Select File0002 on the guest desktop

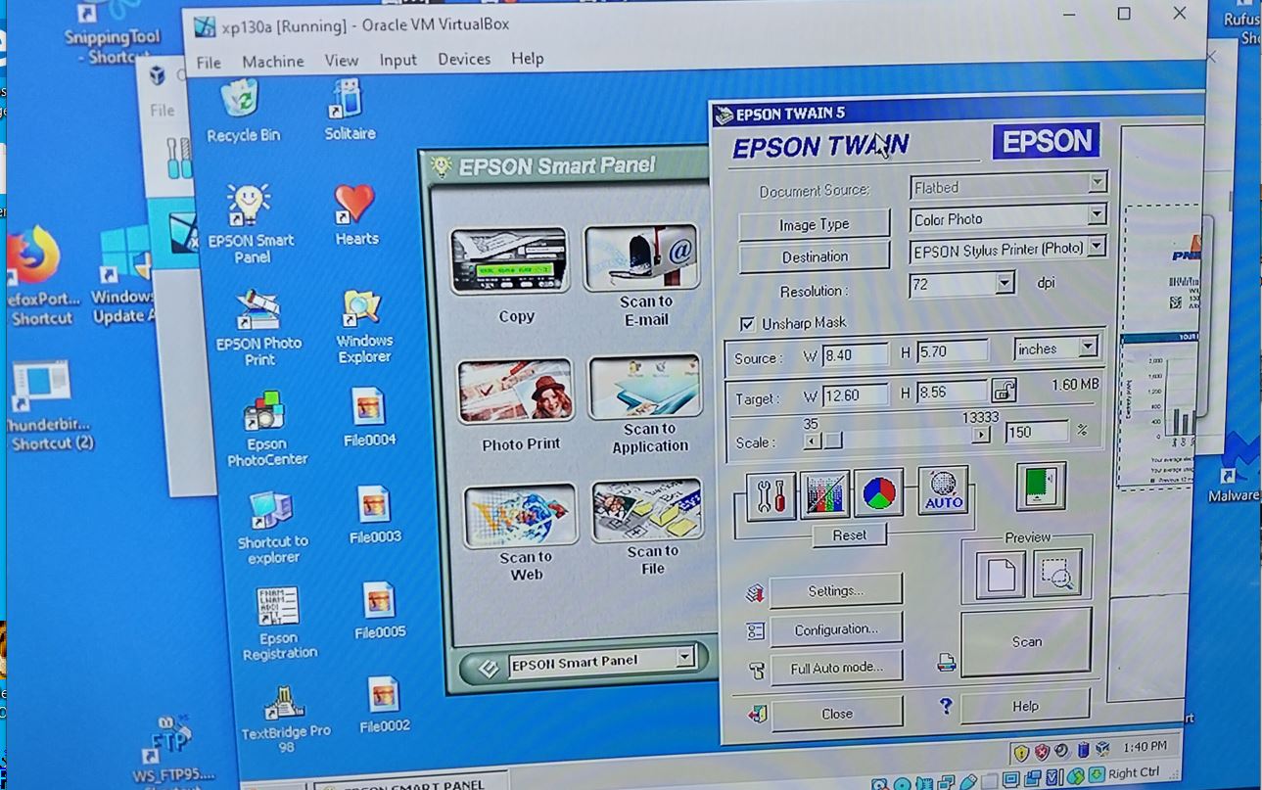(x=384, y=705)
